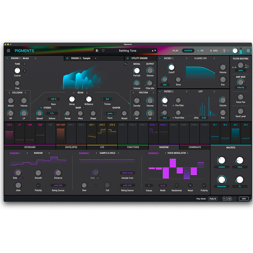
Task: Favorite the preset with the heart icon
Action: point(103,51)
